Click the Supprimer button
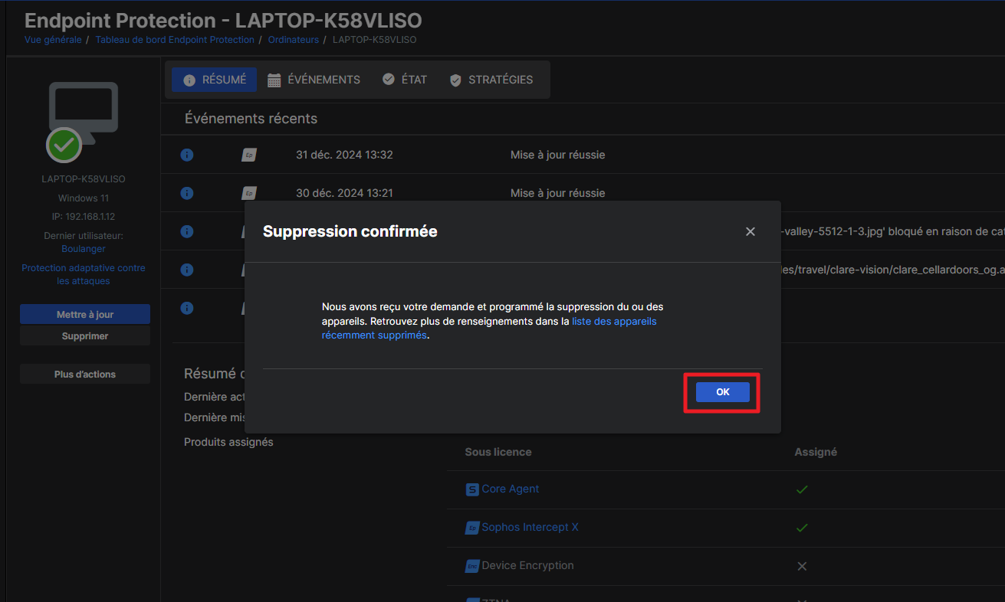Image resolution: width=1005 pixels, height=602 pixels. point(85,336)
